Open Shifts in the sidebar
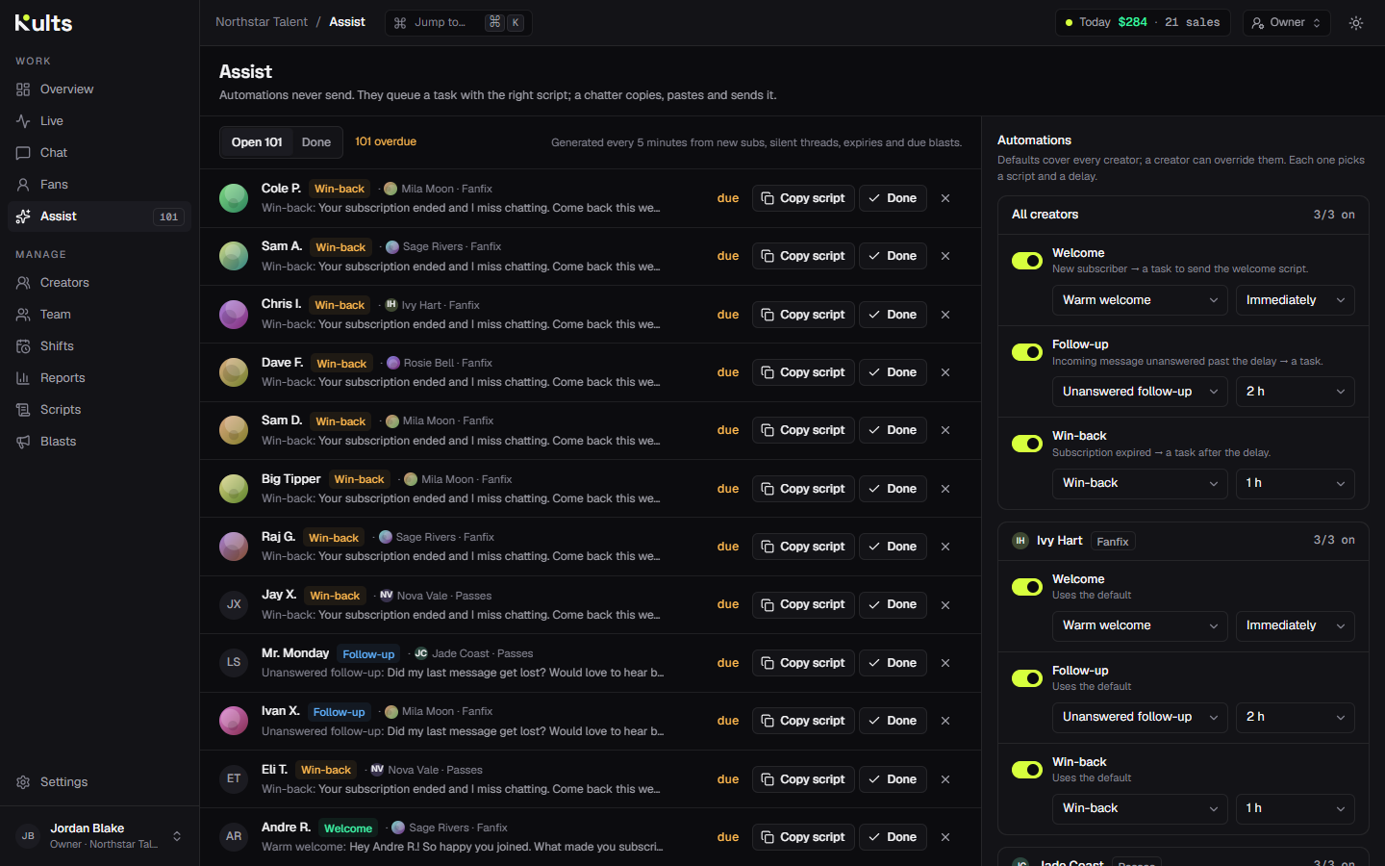The width and height of the screenshot is (1385, 866). pos(99,346)
